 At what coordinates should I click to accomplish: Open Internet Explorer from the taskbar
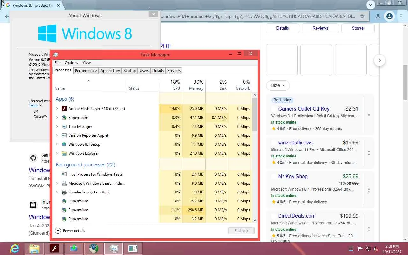[15, 249]
